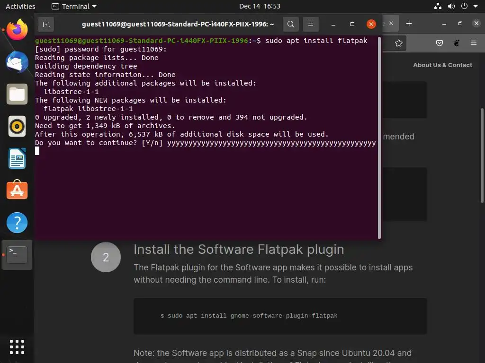Screen dimensions: 485x363
Task: Open the terminal search button
Action: coord(290,24)
